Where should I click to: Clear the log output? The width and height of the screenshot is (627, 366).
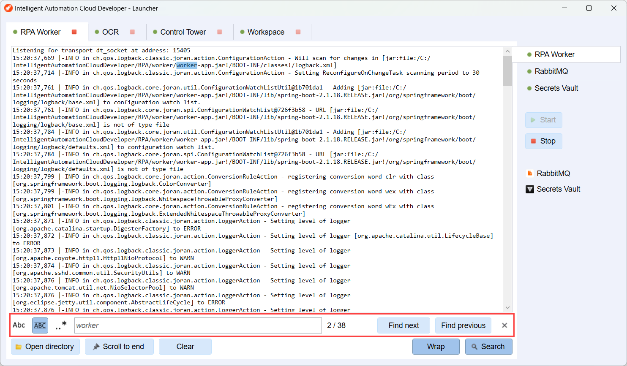185,347
